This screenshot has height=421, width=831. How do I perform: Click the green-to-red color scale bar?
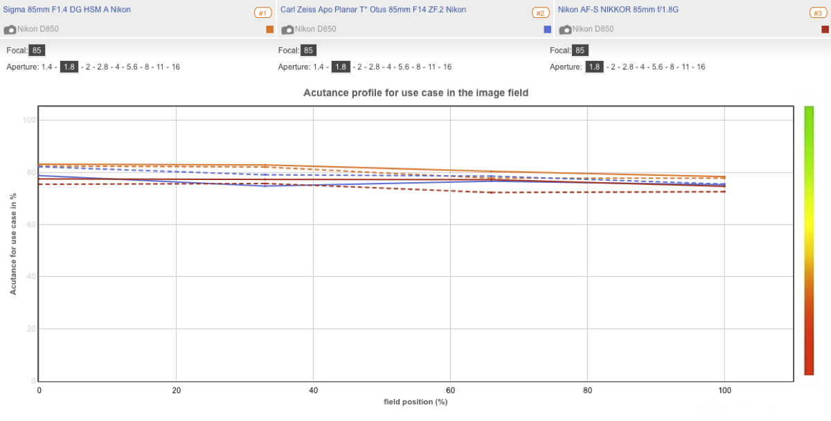pos(809,240)
